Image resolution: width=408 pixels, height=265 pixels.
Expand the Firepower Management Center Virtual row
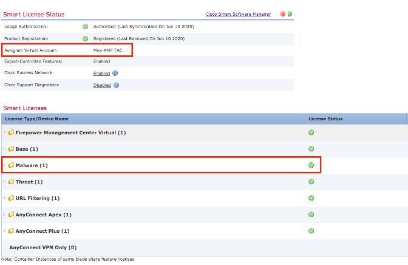pos(4,132)
